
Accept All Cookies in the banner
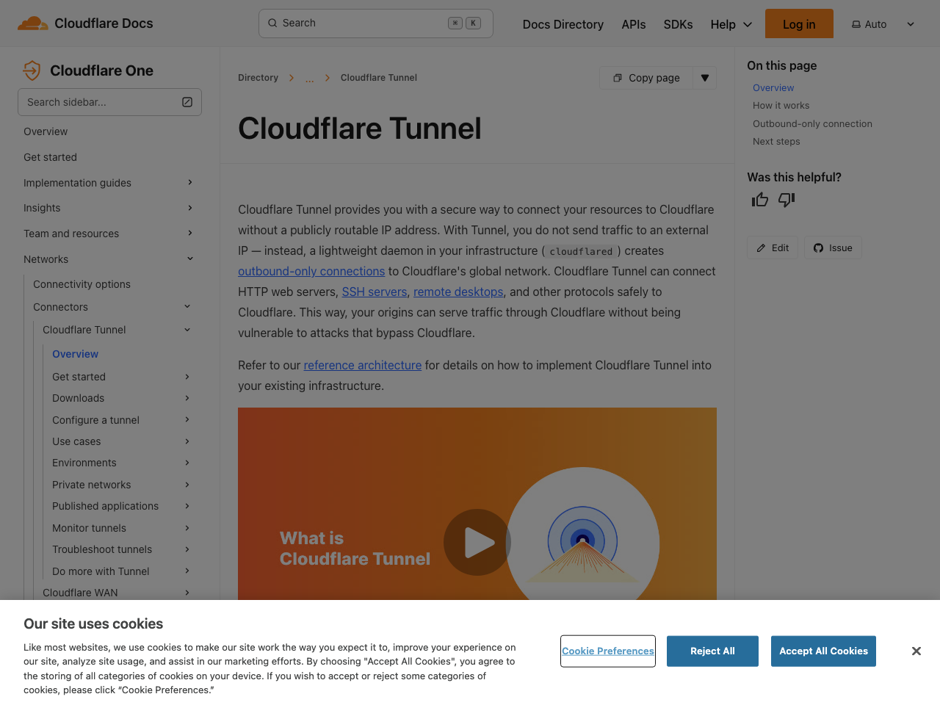point(823,651)
